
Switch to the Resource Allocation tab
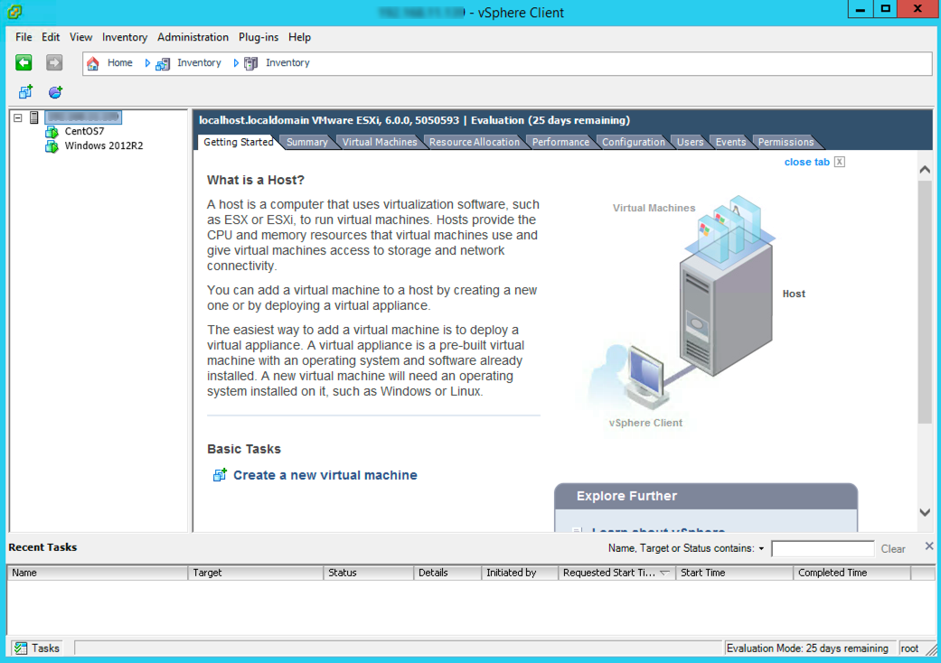click(x=474, y=142)
